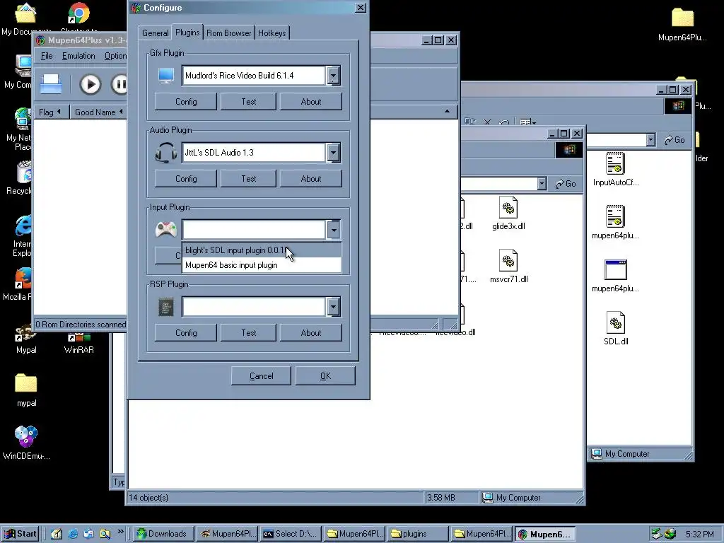This screenshot has height=543, width=724.
Task: Click the Search quick launch icon
Action: coord(105,534)
